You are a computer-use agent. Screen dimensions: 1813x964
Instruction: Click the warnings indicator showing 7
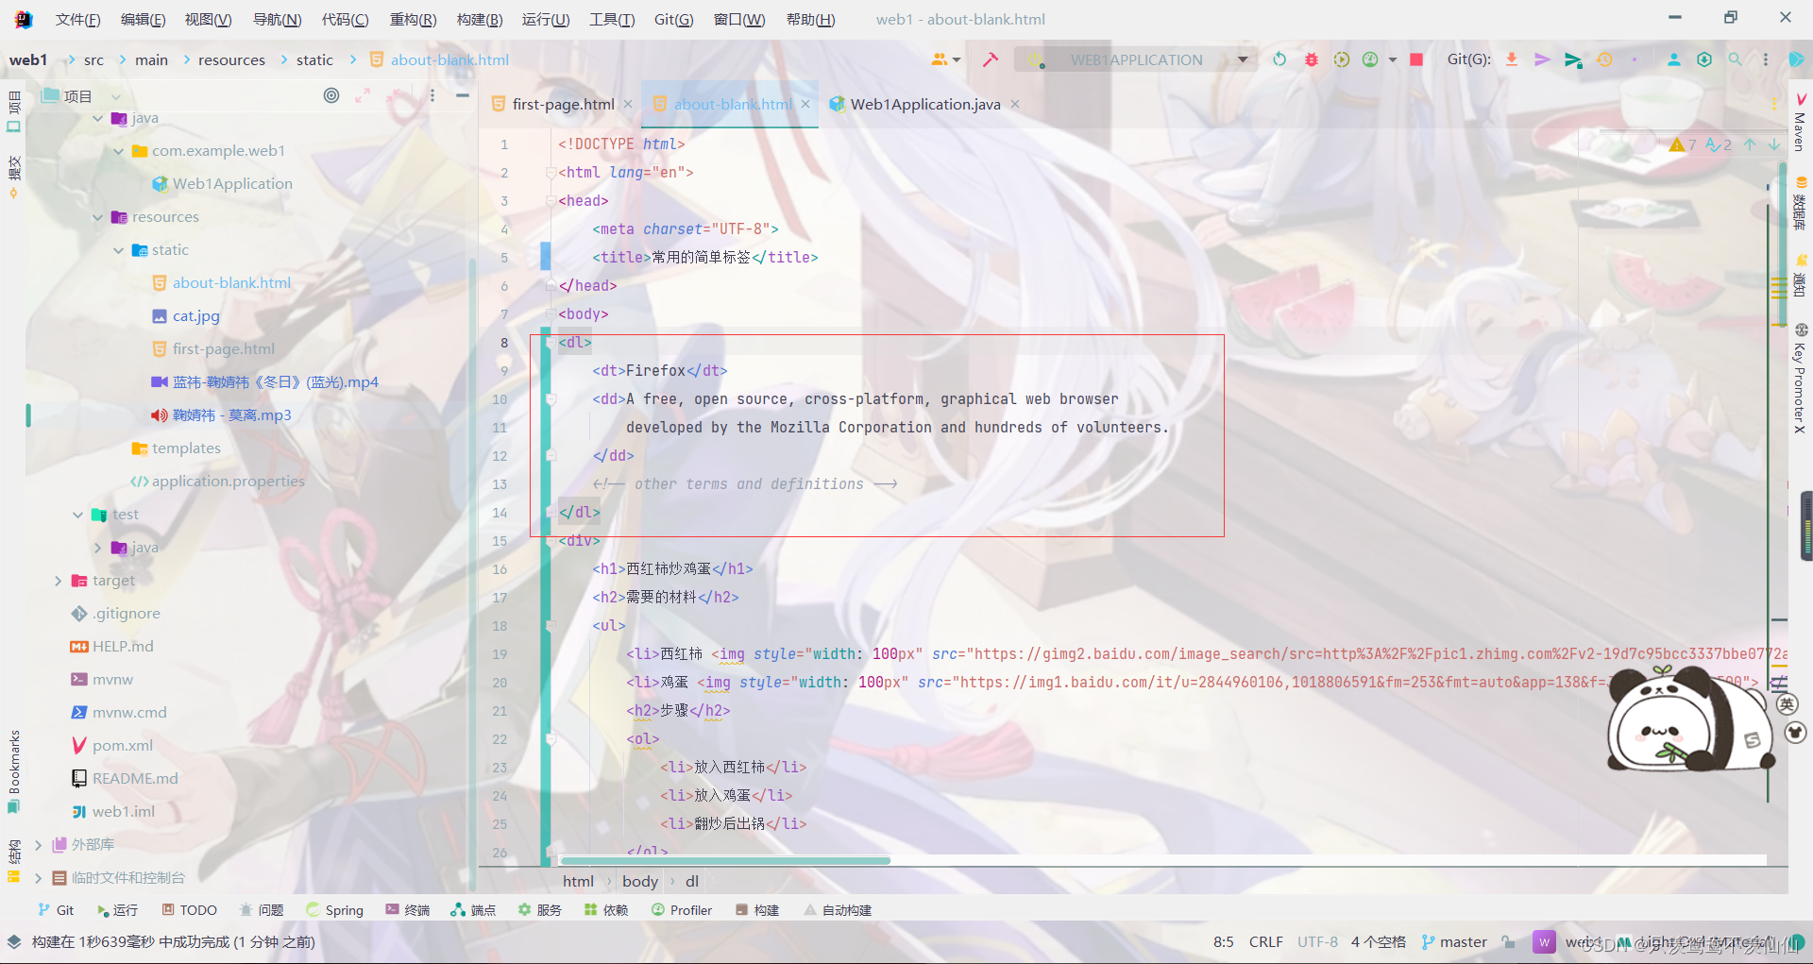pyautogui.click(x=1683, y=144)
